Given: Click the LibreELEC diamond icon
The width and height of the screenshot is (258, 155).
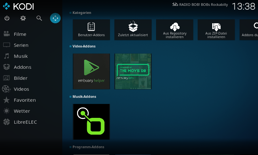Looking at the screenshot, I should pos(6,122).
